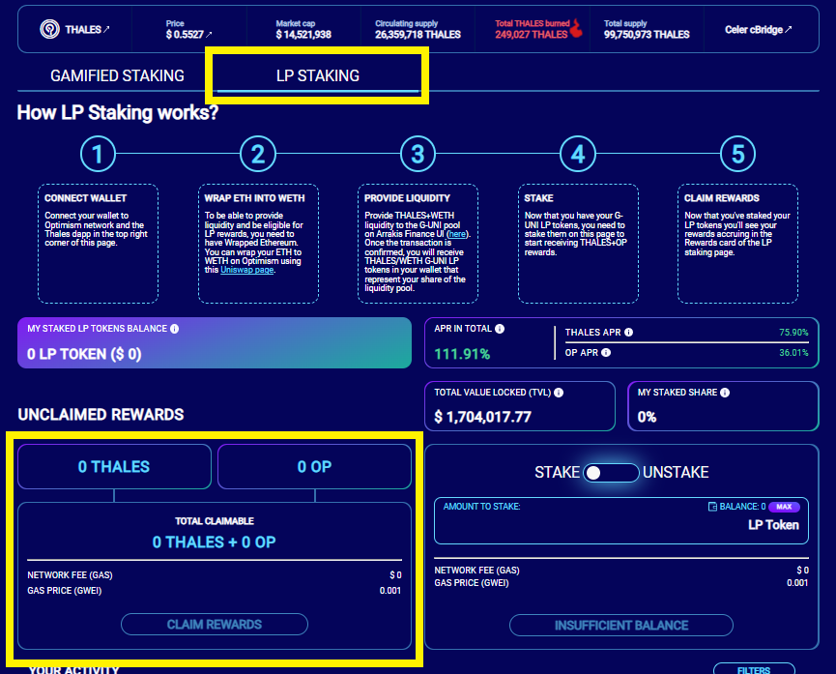Viewport: 836px width, 674px height.
Task: Show info for APR In Total
Action: 500,329
